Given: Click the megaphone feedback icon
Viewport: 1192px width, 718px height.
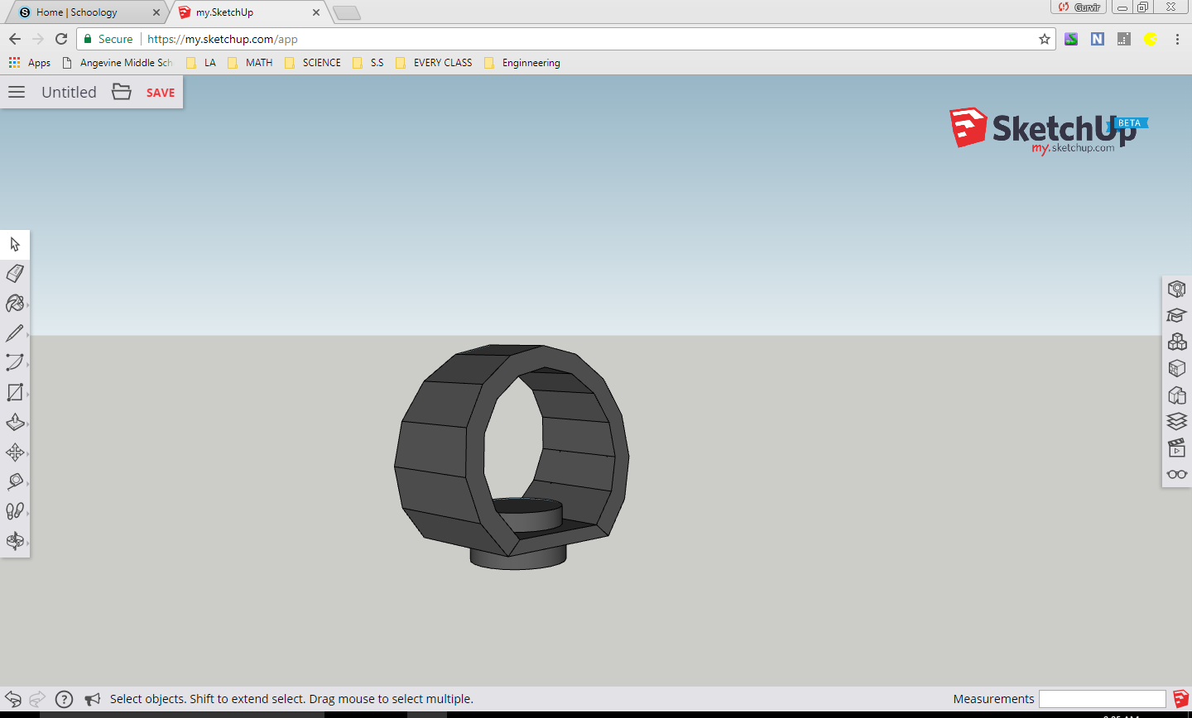Looking at the screenshot, I should 92,699.
